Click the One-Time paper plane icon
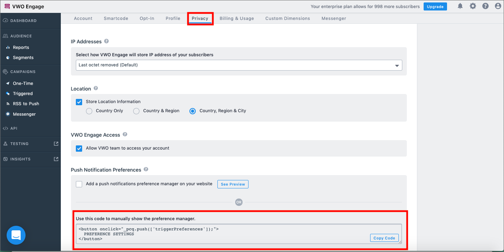 tap(8, 84)
